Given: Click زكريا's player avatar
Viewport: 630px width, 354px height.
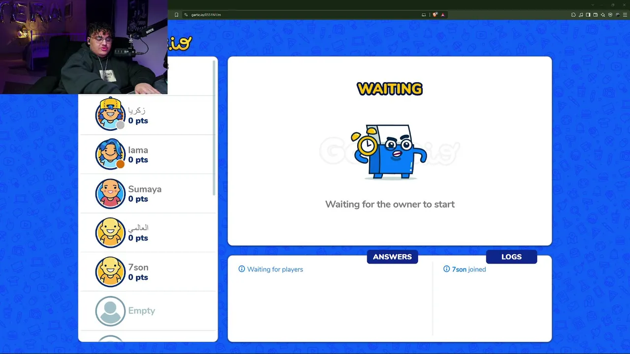Looking at the screenshot, I should 110,115.
